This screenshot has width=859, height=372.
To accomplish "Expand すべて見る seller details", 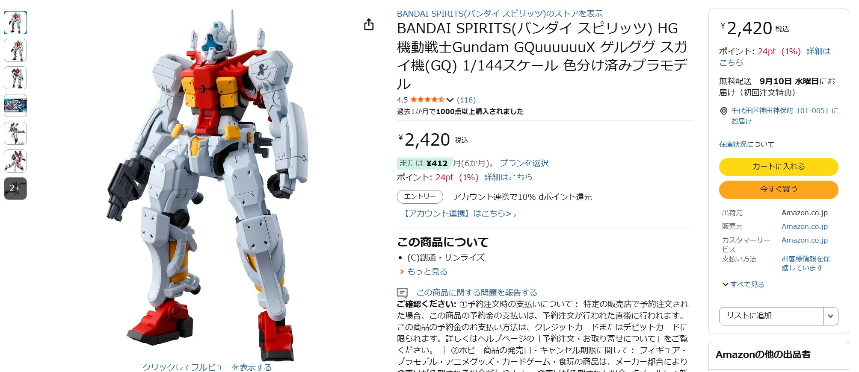I will pyautogui.click(x=743, y=284).
